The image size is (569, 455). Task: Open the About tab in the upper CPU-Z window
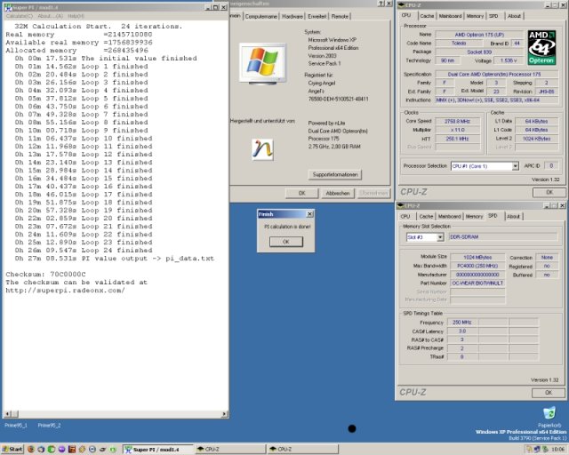pyautogui.click(x=514, y=16)
